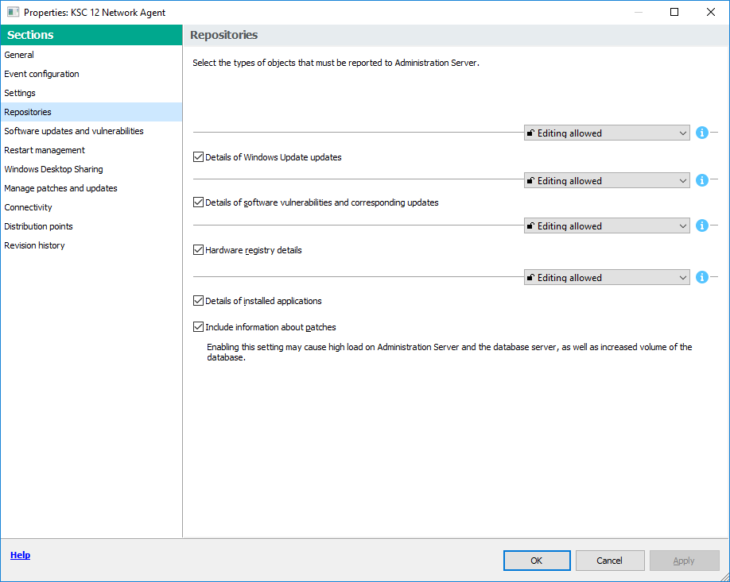This screenshot has width=730, height=582.
Task: Open lock dropdown above Windows Update updates
Action: [x=606, y=133]
